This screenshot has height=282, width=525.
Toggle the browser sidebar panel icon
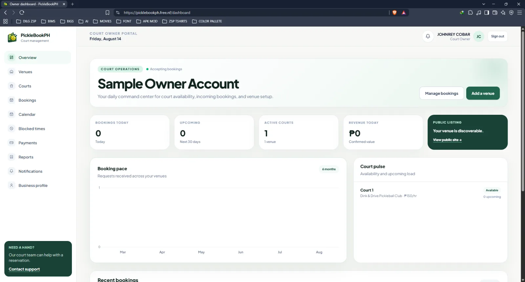pos(487,12)
